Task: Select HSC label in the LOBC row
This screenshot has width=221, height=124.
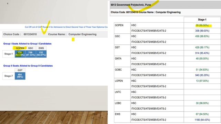Action: (134, 103)
